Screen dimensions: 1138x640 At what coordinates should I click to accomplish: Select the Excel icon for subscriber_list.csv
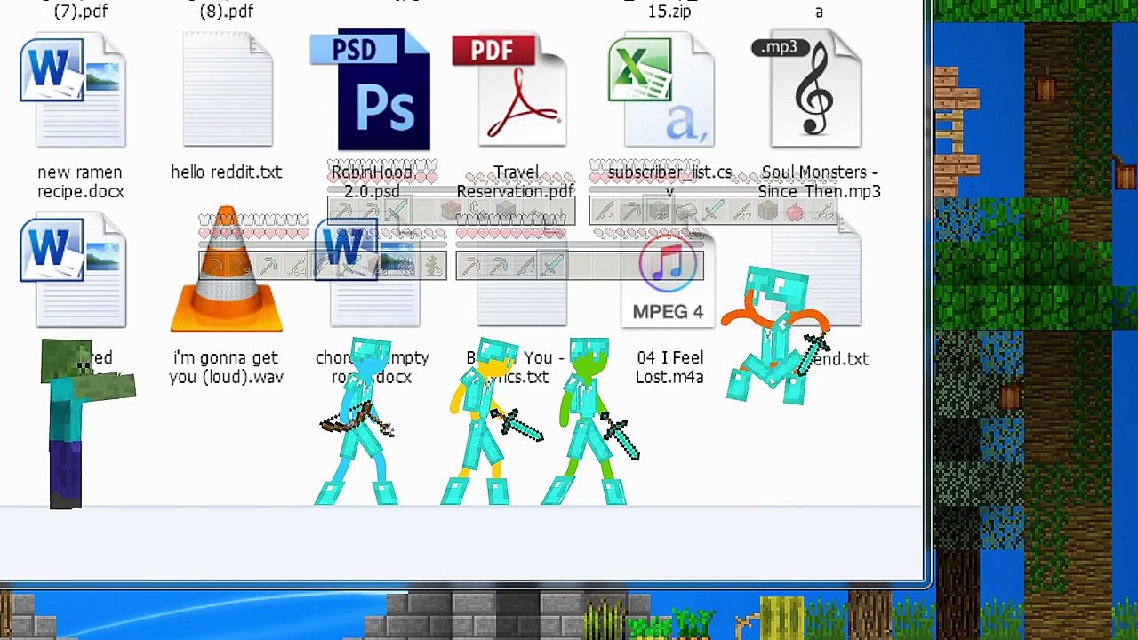tap(661, 90)
